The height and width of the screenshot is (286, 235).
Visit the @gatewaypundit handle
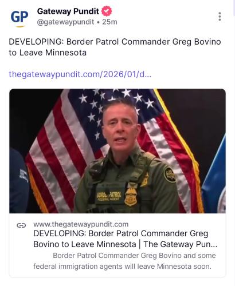pyautogui.click(x=65, y=22)
